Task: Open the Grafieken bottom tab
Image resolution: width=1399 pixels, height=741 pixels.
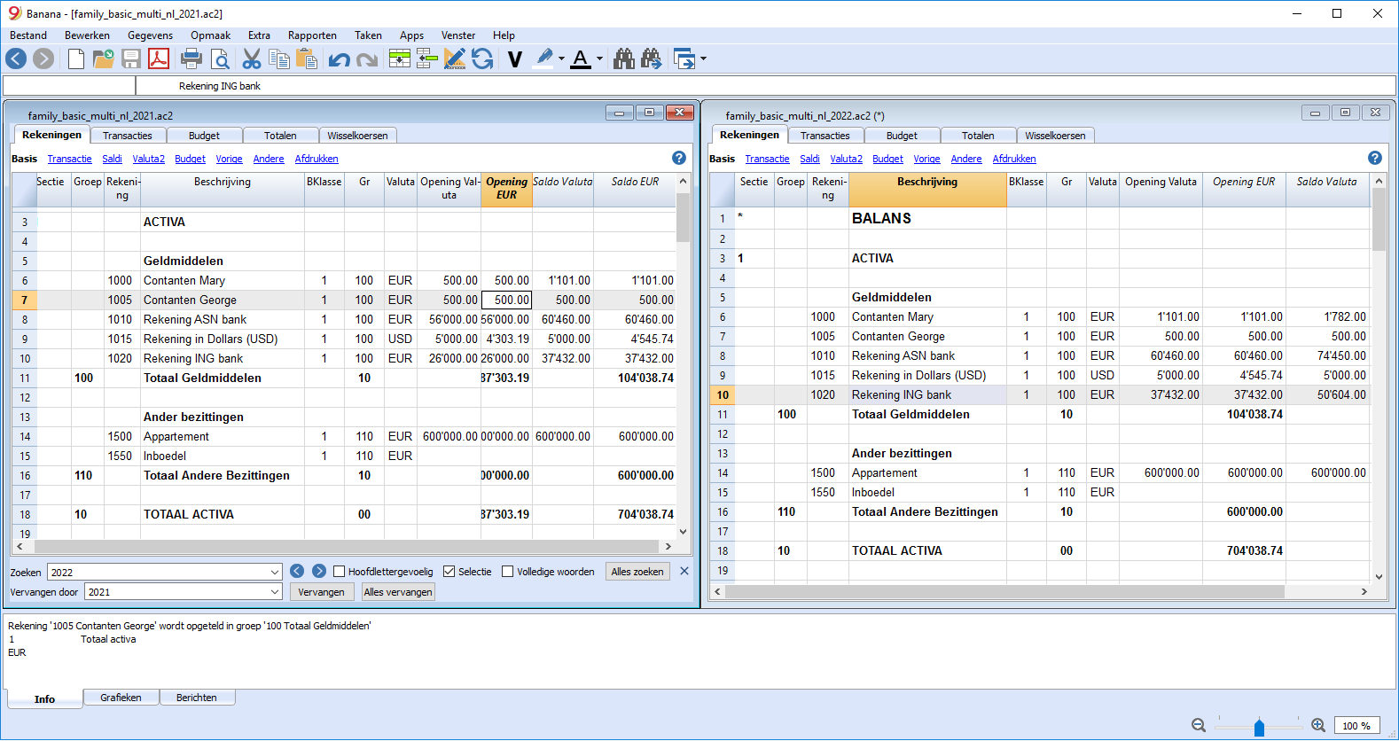Action: pos(121,698)
